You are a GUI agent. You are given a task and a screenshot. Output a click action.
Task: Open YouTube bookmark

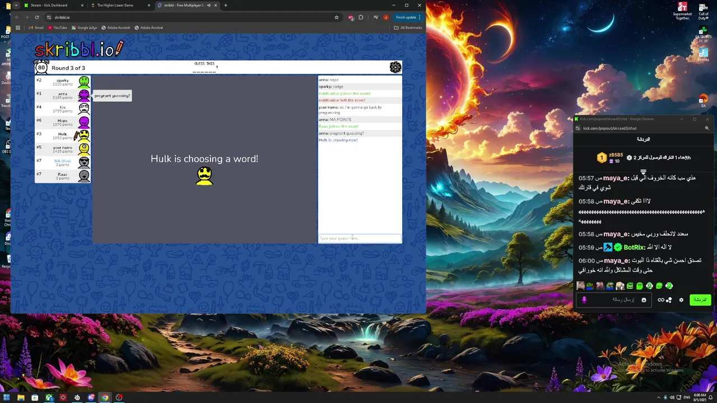pyautogui.click(x=58, y=27)
